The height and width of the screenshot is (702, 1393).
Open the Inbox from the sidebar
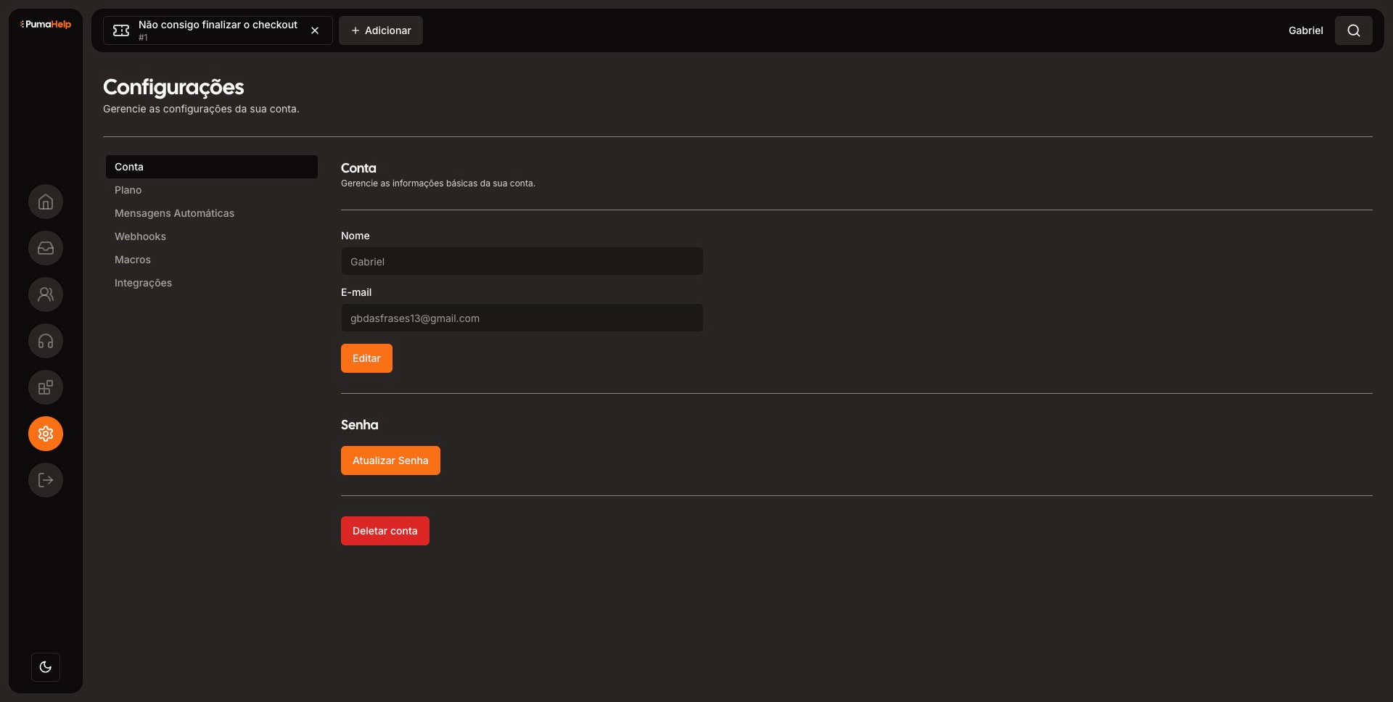[x=46, y=248]
